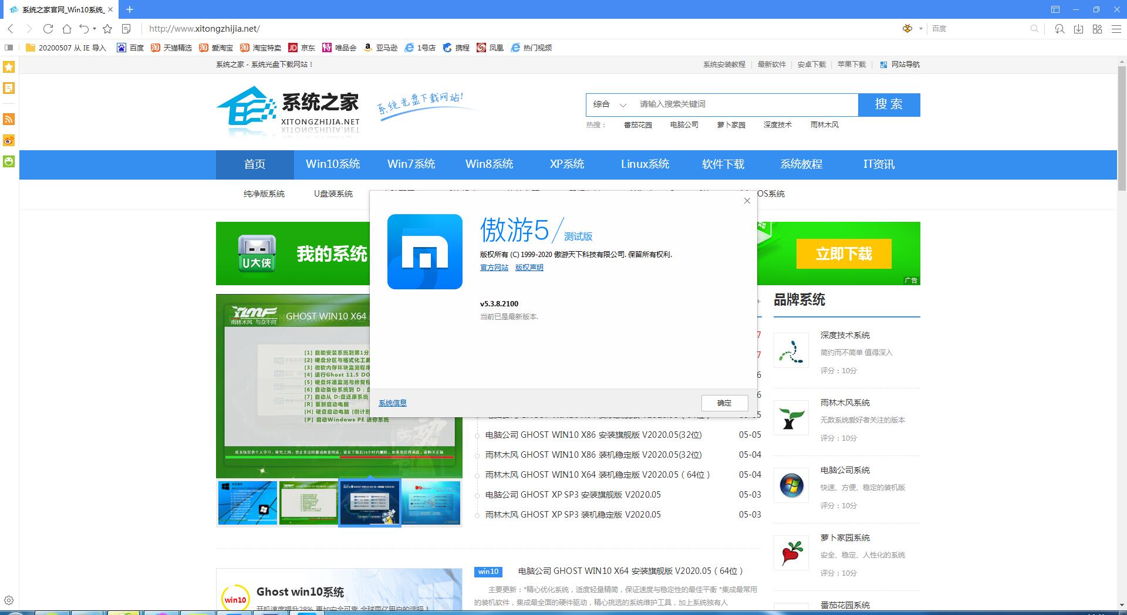Click the downloads manager toolbar icon
The height and width of the screenshot is (615, 1127).
click(1078, 29)
